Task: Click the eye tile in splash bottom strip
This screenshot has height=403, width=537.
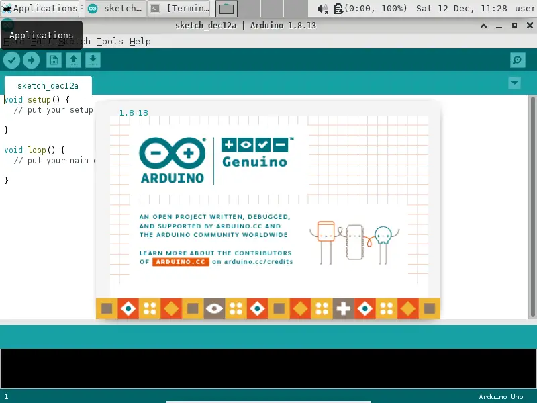Action: coord(214,309)
